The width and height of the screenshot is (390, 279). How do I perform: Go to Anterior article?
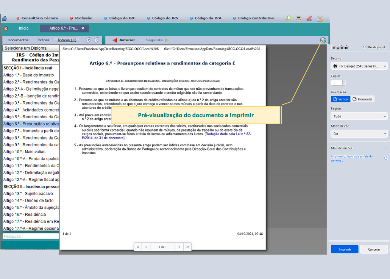tap(123, 40)
